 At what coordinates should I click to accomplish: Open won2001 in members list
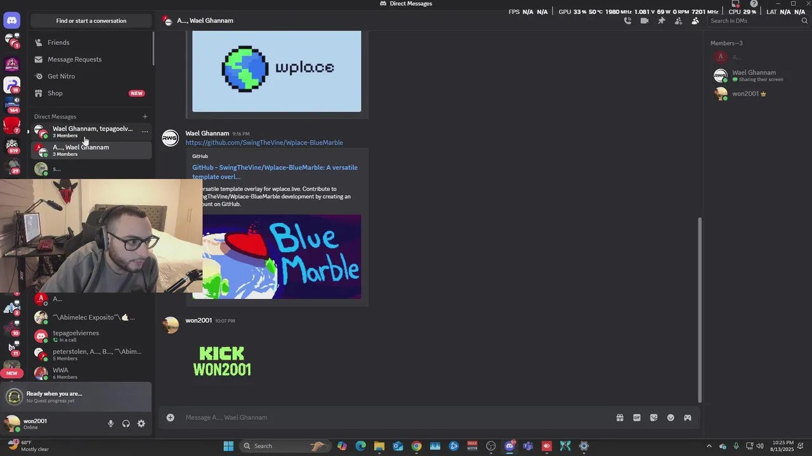click(x=757, y=94)
